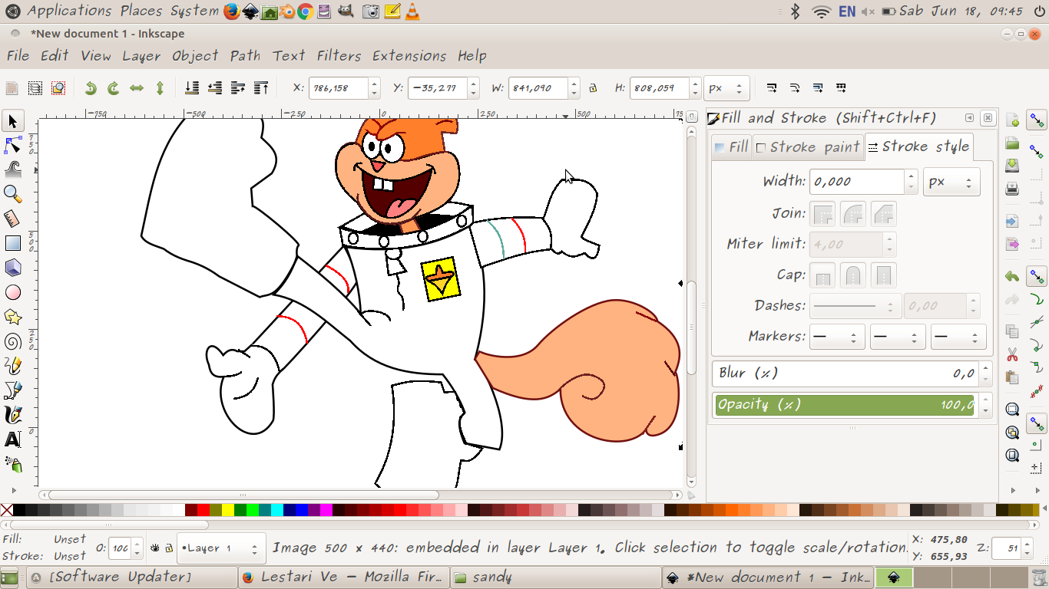This screenshot has height=589, width=1049.
Task: Select the Measure ruler tool
Action: tap(13, 219)
